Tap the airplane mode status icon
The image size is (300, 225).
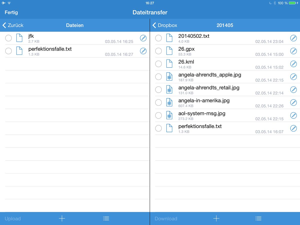coord(3,3)
